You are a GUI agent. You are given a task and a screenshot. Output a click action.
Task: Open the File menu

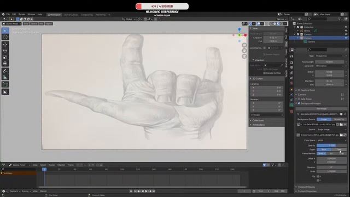(x=8, y=14)
